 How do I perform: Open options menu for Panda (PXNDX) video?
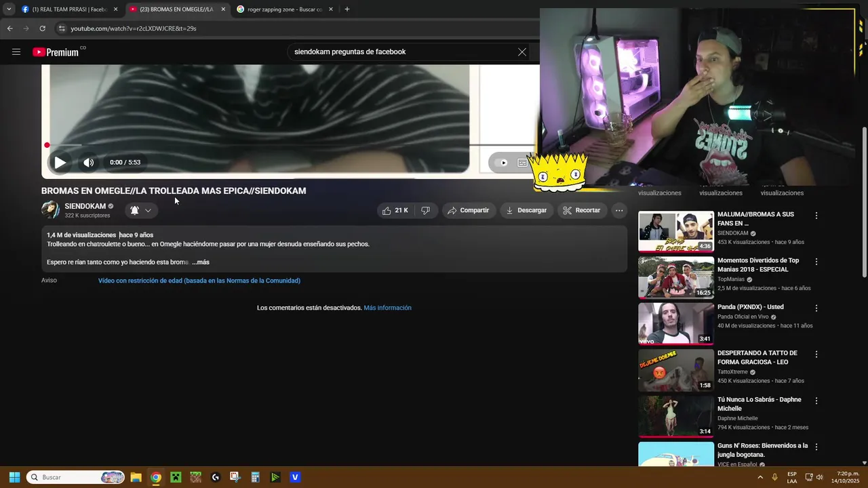pos(816,308)
